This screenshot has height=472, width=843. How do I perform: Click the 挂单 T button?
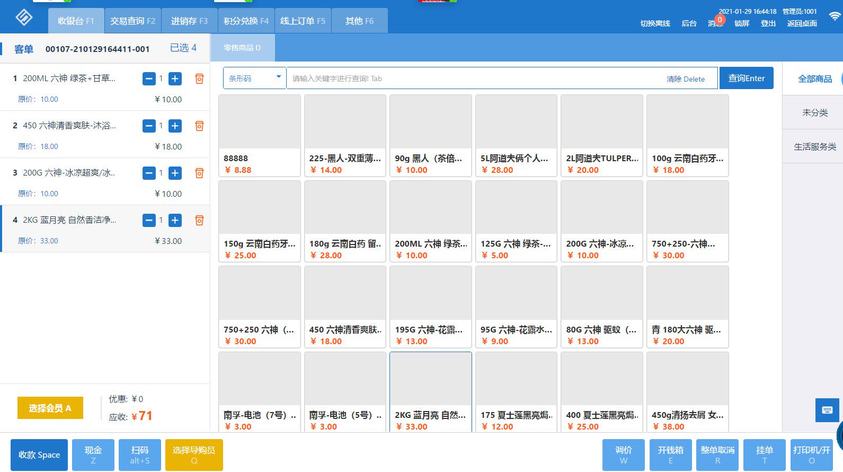[765, 455]
